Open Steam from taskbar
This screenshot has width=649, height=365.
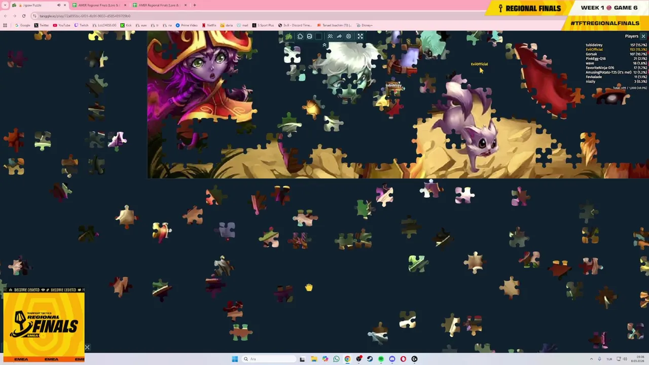[370, 359]
